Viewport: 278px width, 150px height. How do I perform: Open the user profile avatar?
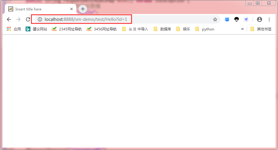[260, 19]
